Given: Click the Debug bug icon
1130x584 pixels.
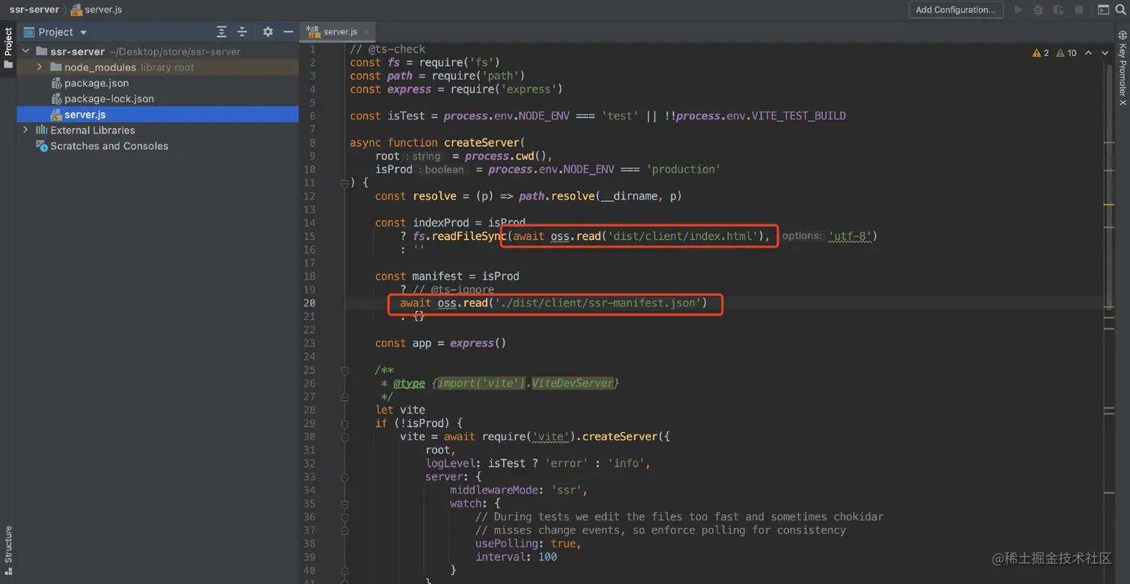Looking at the screenshot, I should point(1038,10).
